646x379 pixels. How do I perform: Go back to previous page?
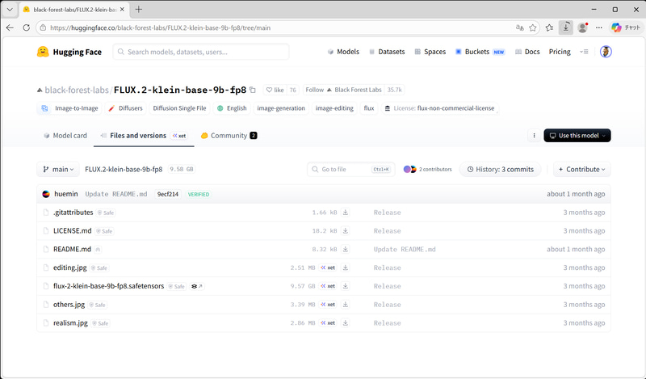pos(10,27)
